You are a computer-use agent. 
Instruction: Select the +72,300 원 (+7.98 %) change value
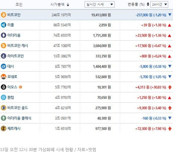coord(151,129)
